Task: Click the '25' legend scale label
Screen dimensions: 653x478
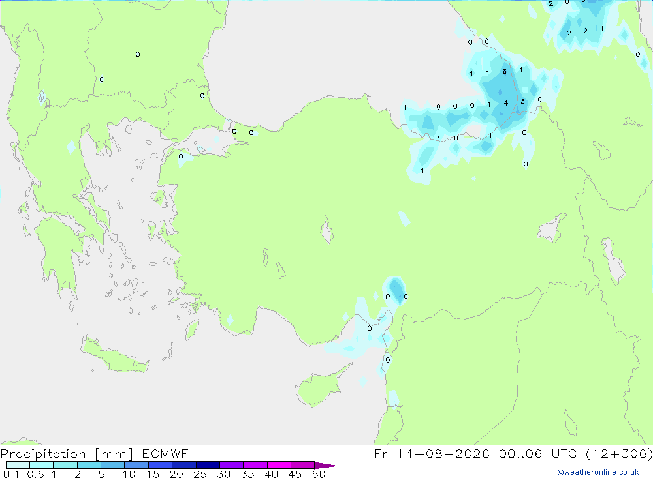Action: coord(200,474)
